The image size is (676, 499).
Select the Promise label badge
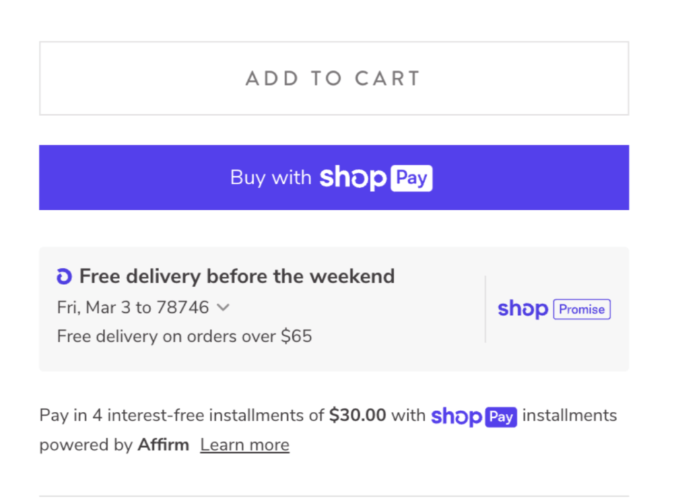click(x=582, y=309)
